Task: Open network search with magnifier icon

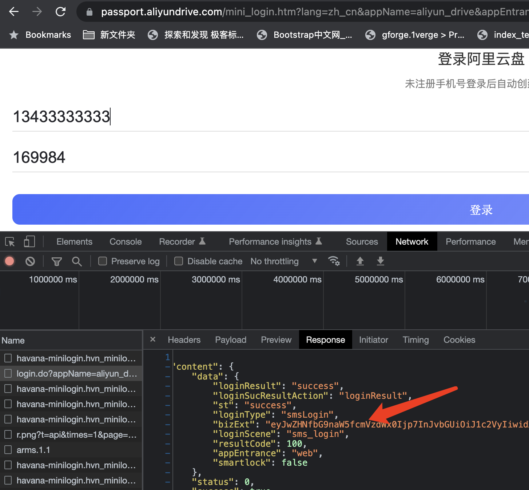Action: click(x=77, y=261)
